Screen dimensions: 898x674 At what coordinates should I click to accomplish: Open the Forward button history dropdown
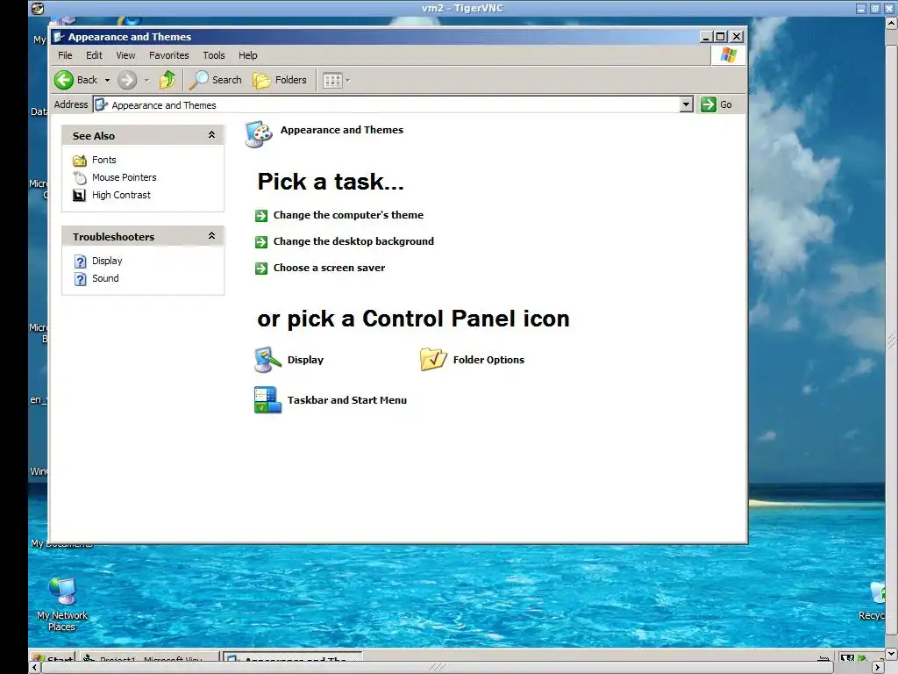[x=146, y=80]
